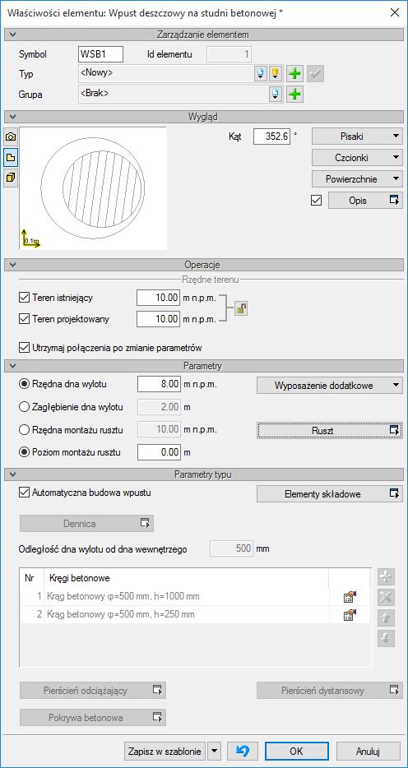Click the Dennica button
This screenshot has height=768, width=408.
(86, 524)
